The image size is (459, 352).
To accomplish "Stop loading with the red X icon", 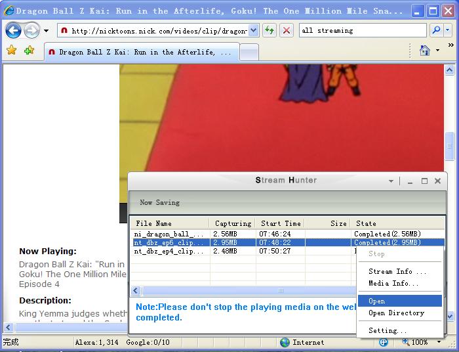I will click(x=287, y=30).
